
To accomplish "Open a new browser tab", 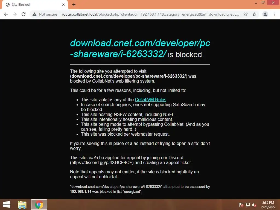I will [x=74, y=5].
